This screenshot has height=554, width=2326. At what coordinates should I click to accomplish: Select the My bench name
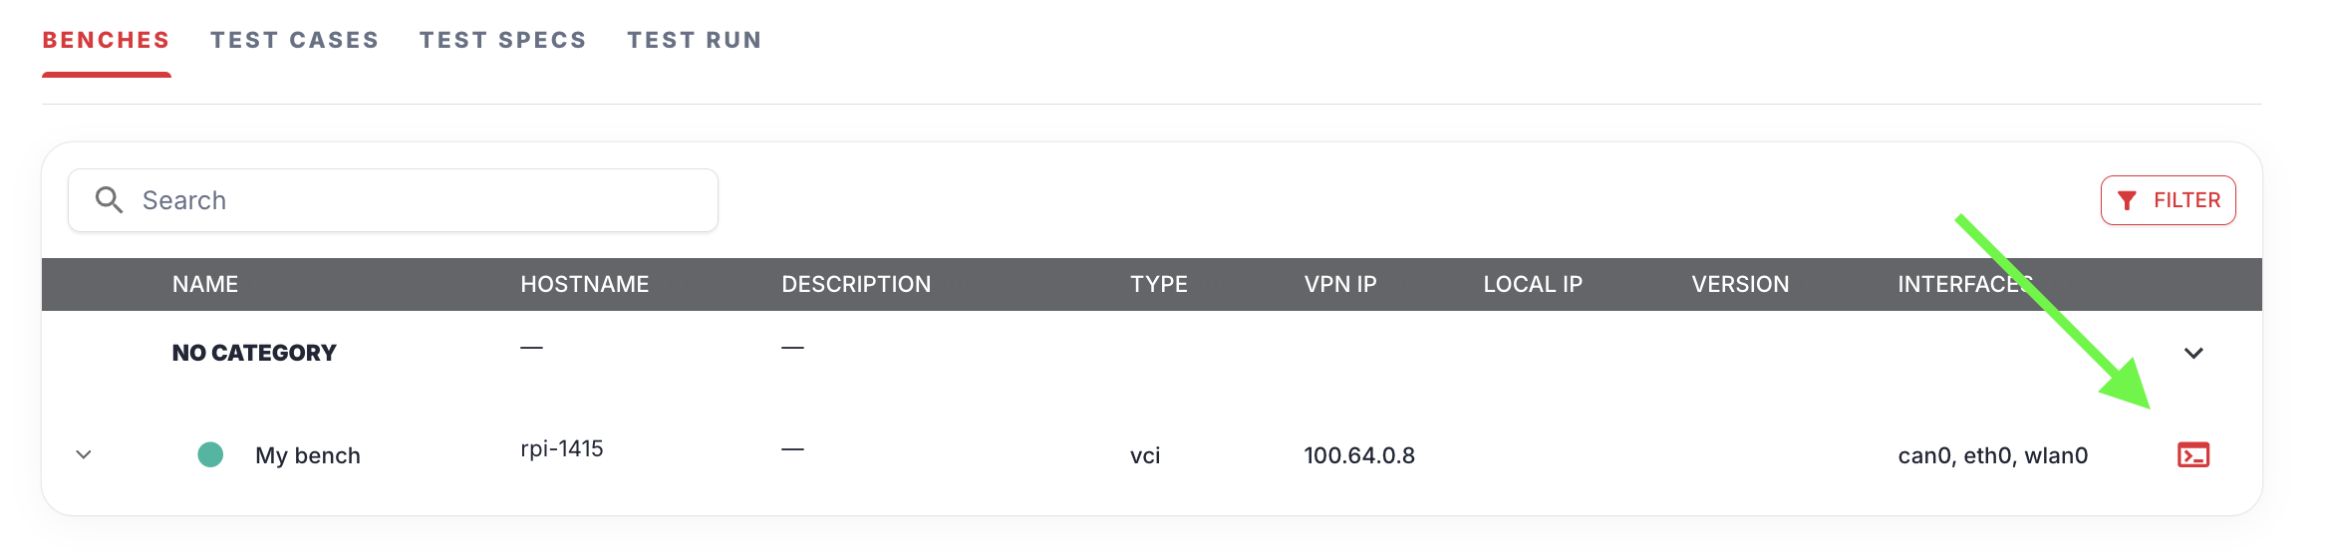(x=308, y=455)
